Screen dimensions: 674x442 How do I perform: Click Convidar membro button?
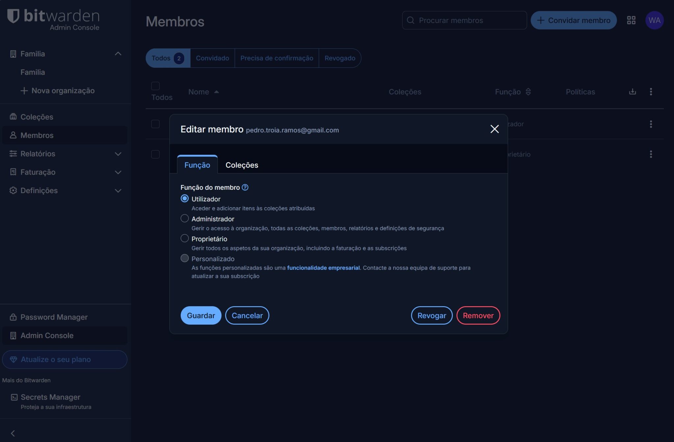(x=573, y=20)
